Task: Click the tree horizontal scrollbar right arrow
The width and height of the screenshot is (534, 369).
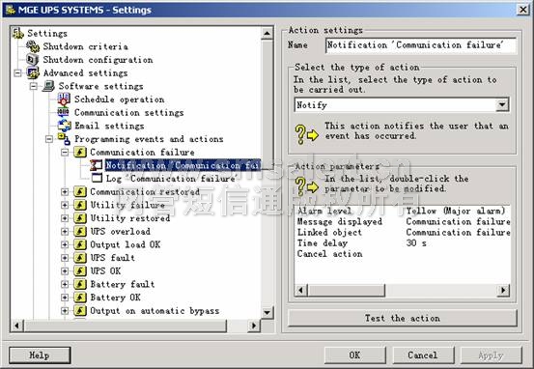Action: coord(253,326)
